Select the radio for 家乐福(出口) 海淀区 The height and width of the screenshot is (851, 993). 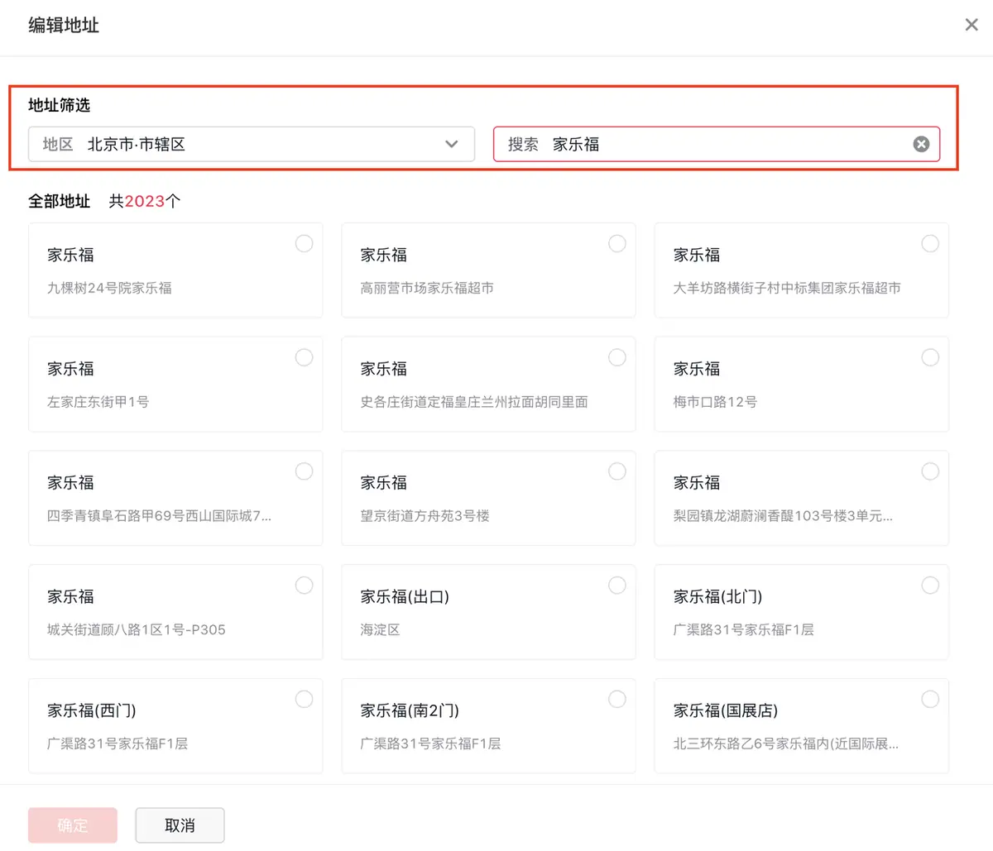617,586
